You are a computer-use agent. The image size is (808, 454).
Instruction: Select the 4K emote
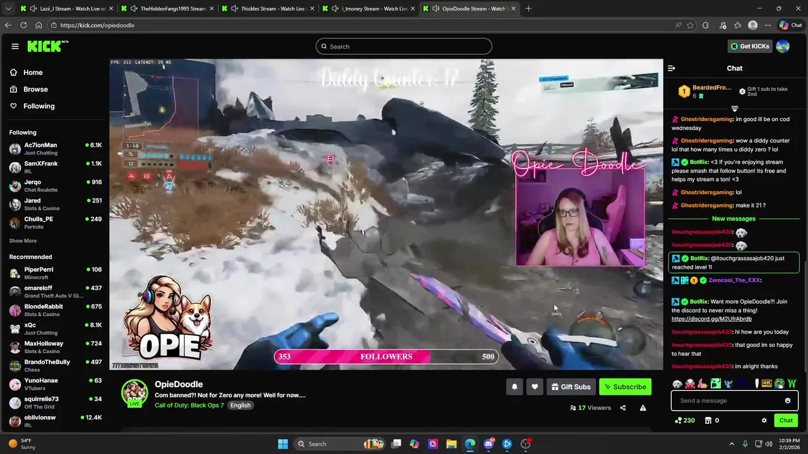click(766, 383)
